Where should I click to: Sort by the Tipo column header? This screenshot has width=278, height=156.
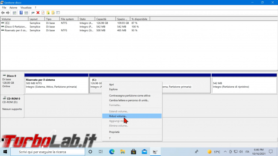click(x=52, y=19)
